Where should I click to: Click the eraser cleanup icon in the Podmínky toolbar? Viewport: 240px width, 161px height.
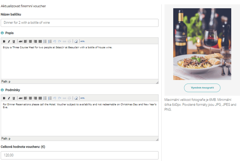coord(76,98)
